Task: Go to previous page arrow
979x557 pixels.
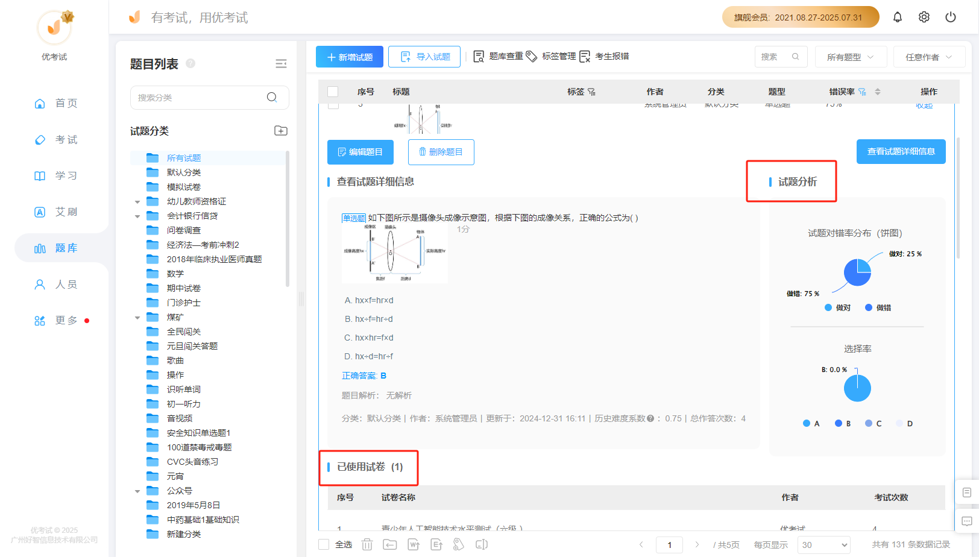Action: (x=641, y=544)
